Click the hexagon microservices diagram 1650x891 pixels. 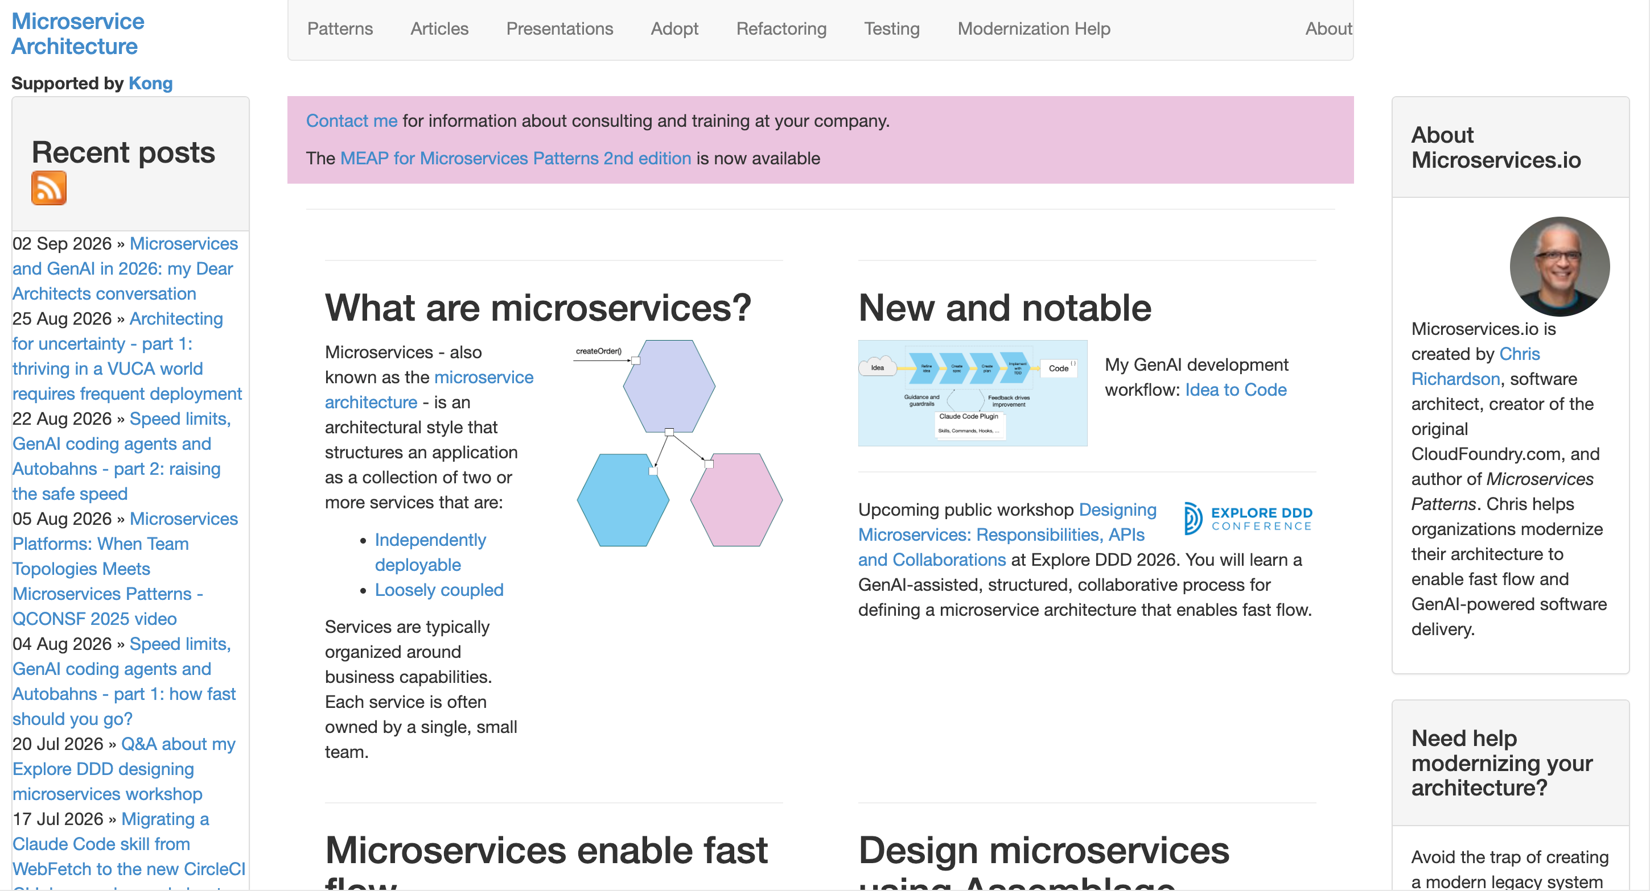click(x=679, y=443)
